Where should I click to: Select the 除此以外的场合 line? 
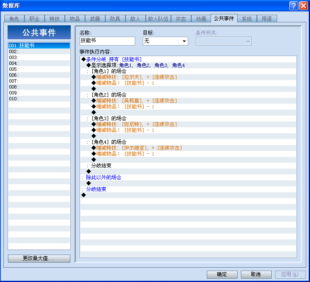coord(188,177)
